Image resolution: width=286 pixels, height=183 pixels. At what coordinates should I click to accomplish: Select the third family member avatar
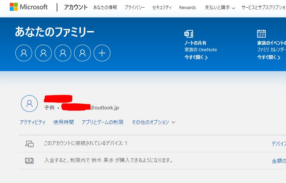63,53
